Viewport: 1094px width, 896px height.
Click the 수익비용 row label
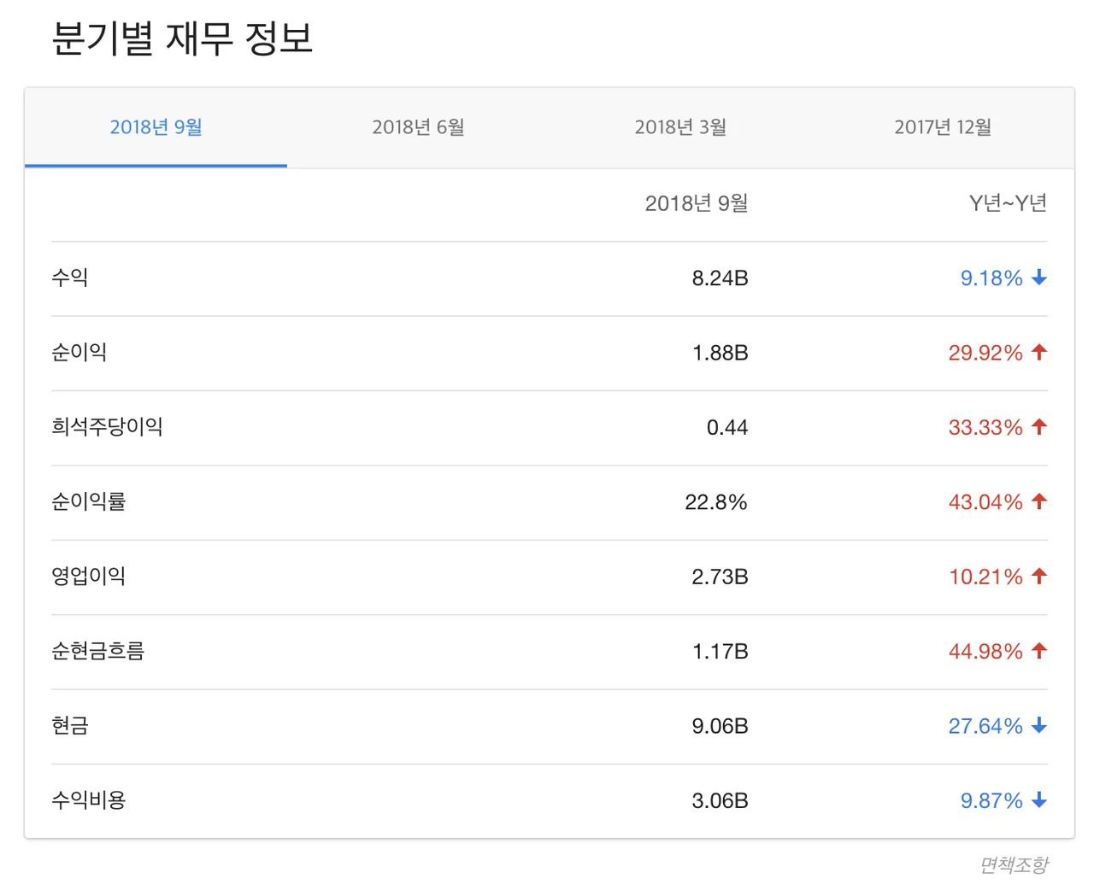89,800
